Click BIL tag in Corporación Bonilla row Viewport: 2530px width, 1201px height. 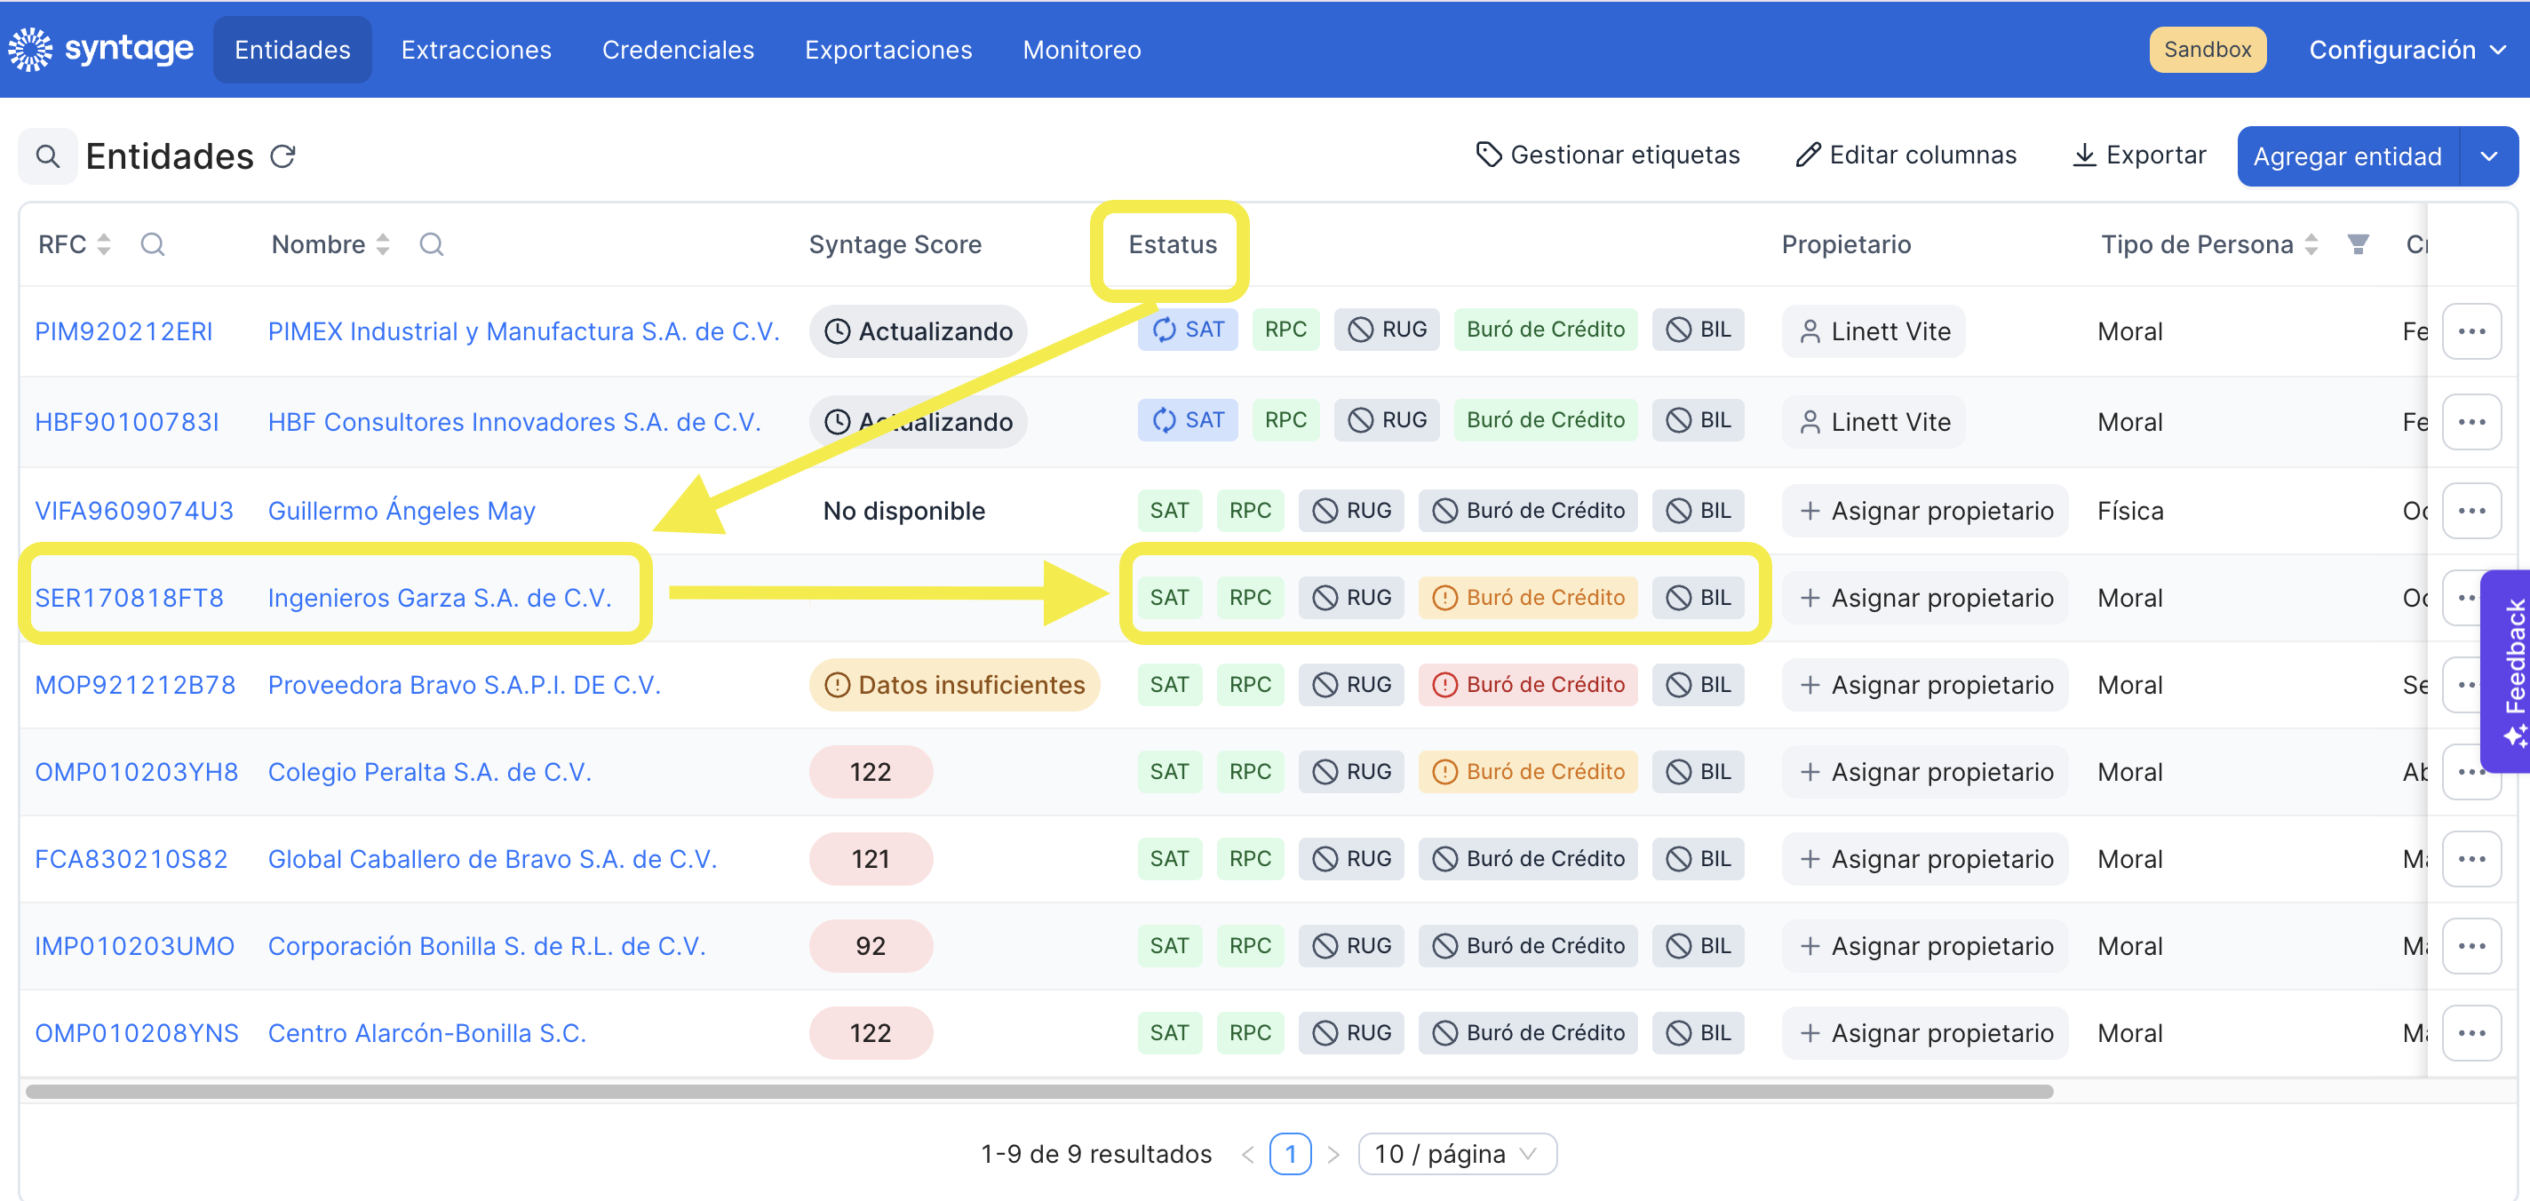(1699, 946)
